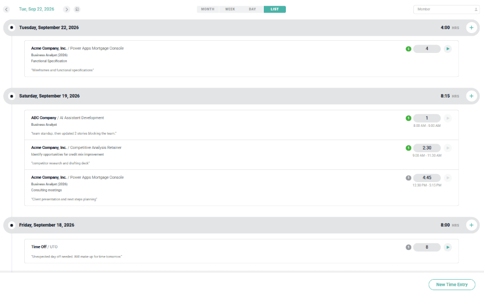
Task: Switch to DAY view
Action: pos(252,9)
